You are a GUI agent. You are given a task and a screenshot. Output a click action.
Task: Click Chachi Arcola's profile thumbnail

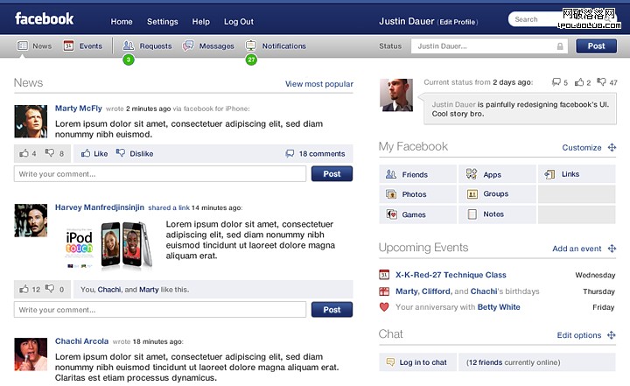point(31,354)
